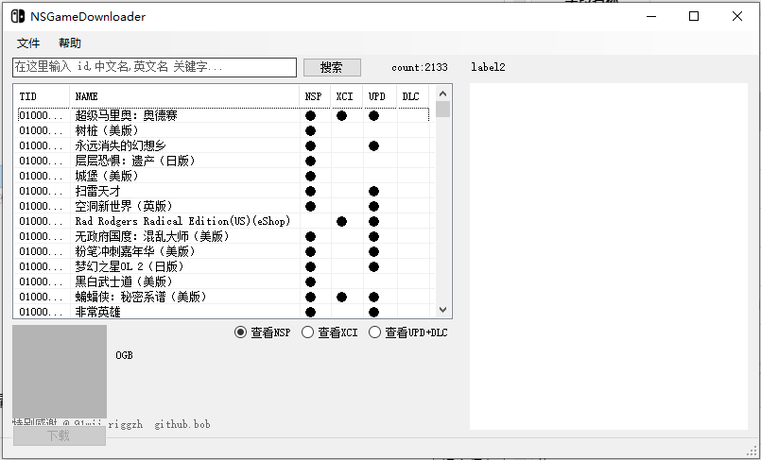Screen dimensions: 761x460
Task: Open the 帮助 menu
Action: point(70,43)
